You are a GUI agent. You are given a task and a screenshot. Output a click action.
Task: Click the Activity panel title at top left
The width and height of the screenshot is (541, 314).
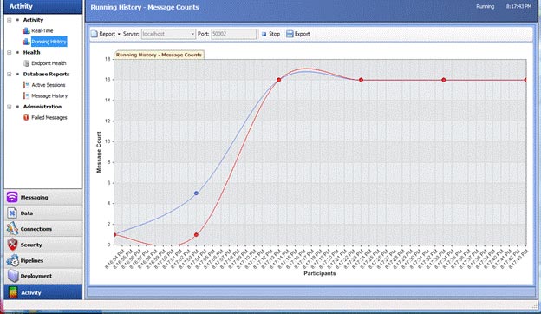click(x=21, y=6)
